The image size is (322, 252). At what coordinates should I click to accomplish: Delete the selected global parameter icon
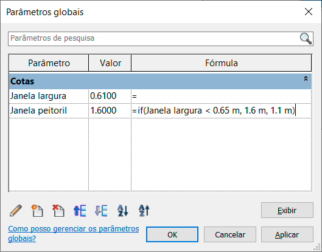(58, 211)
